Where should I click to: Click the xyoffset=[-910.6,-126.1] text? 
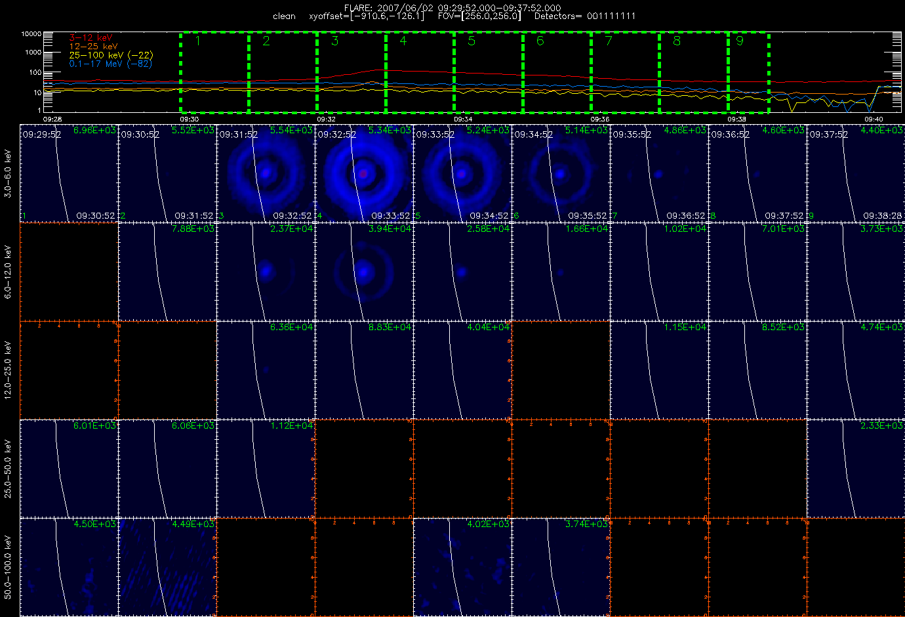(366, 16)
